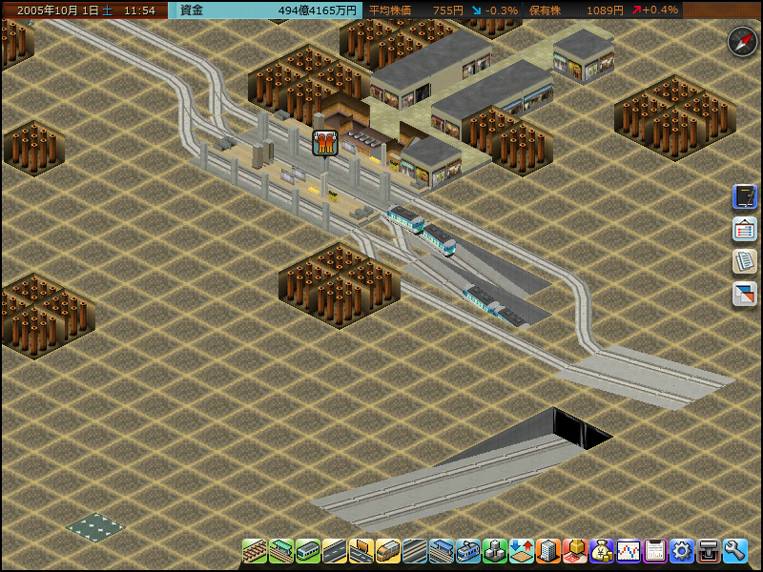Select the road construction tool
Image resolution: width=763 pixels, height=572 pixels.
(x=335, y=551)
